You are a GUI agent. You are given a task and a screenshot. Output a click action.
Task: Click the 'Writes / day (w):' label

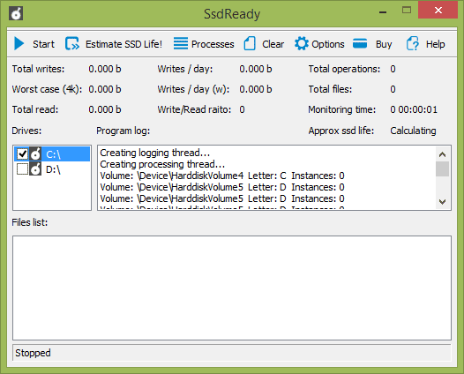click(x=193, y=89)
